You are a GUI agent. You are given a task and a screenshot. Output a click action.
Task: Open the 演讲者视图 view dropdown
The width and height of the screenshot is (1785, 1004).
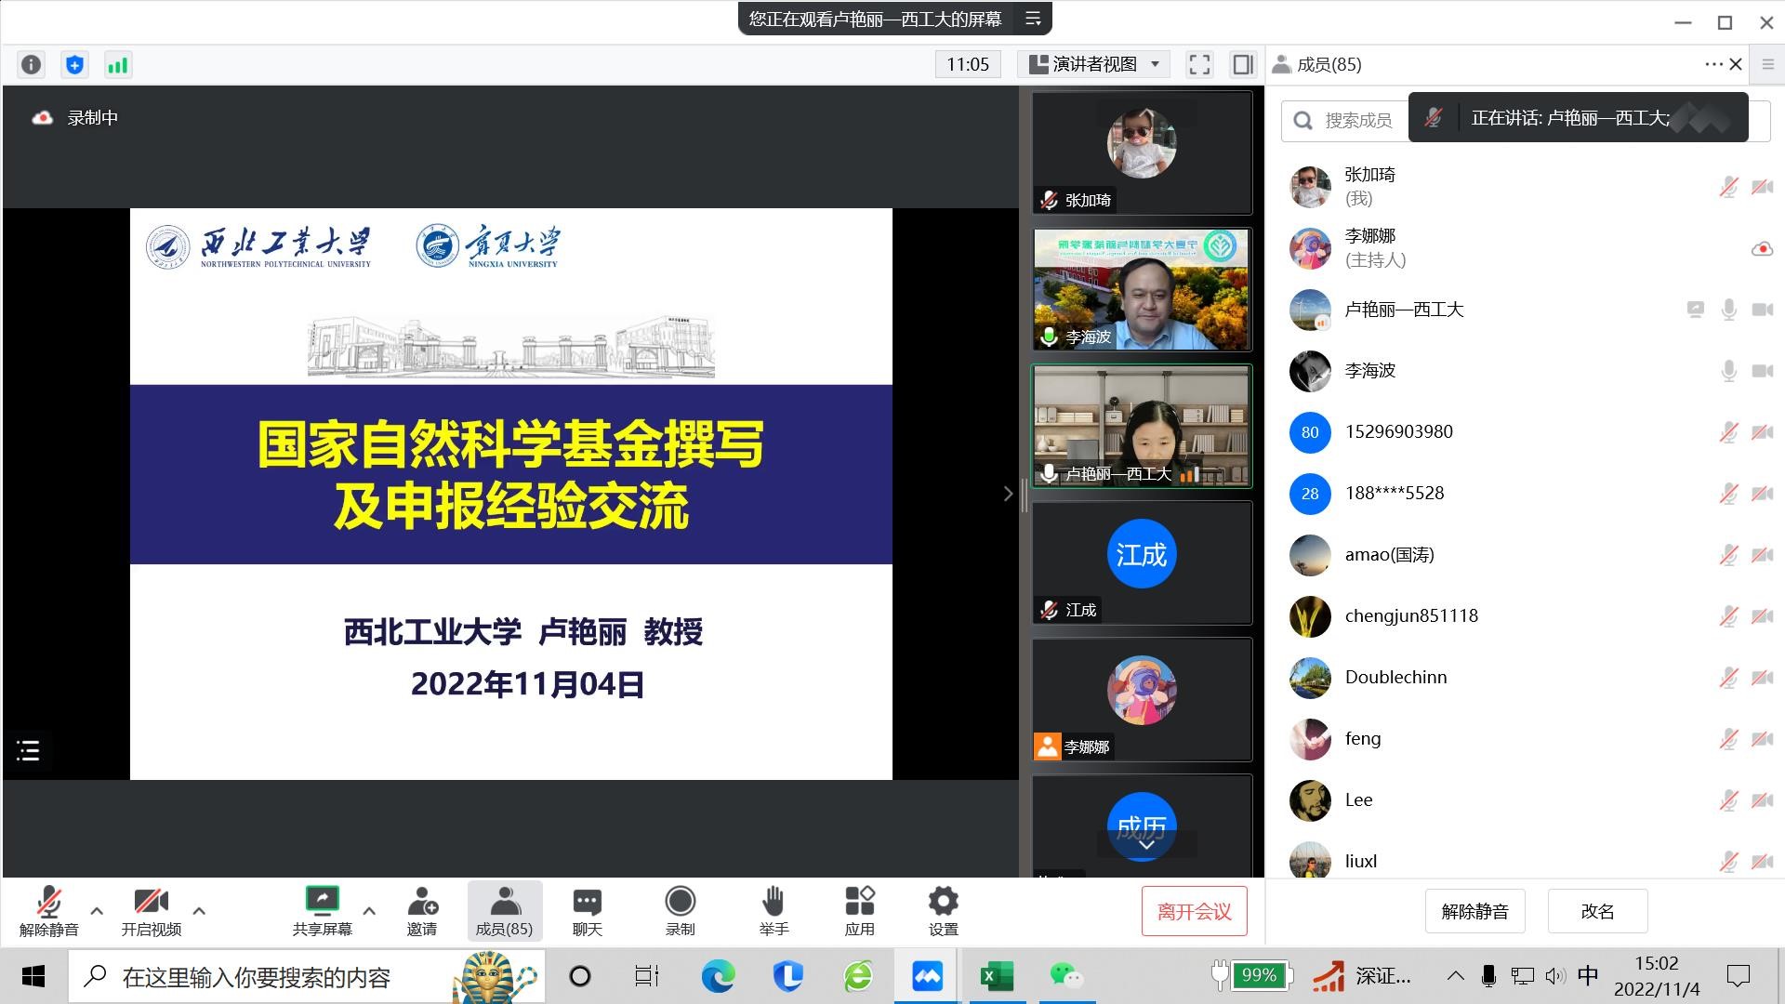[1094, 64]
